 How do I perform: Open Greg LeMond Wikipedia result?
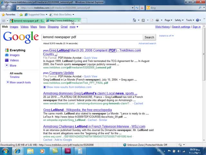(x=77, y=110)
